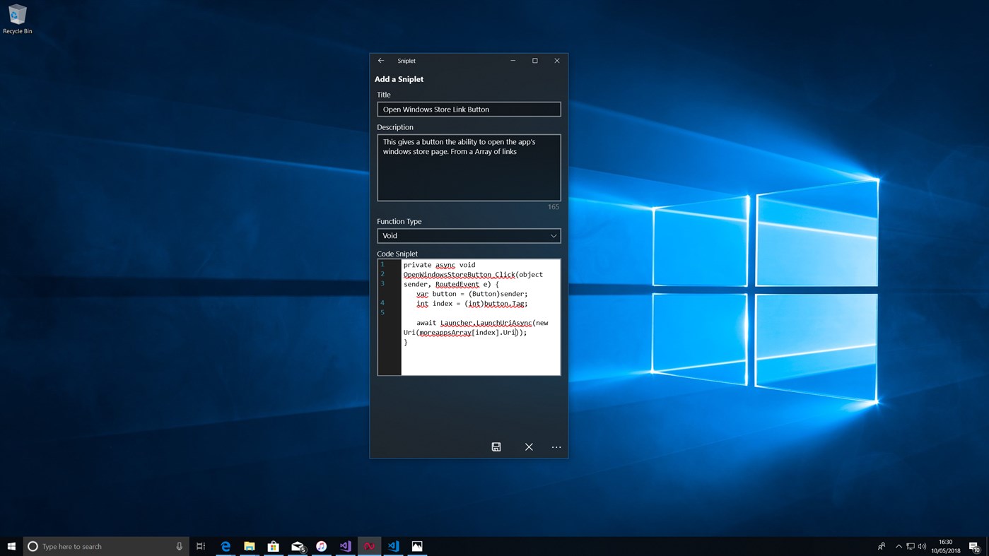
Task: Save the sniplet with the floppy disk icon
Action: pyautogui.click(x=496, y=446)
